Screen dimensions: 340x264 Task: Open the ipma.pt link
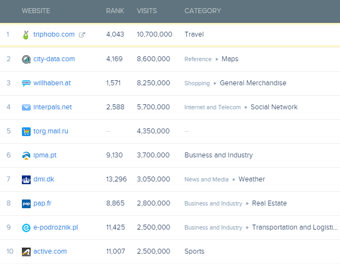coord(45,155)
